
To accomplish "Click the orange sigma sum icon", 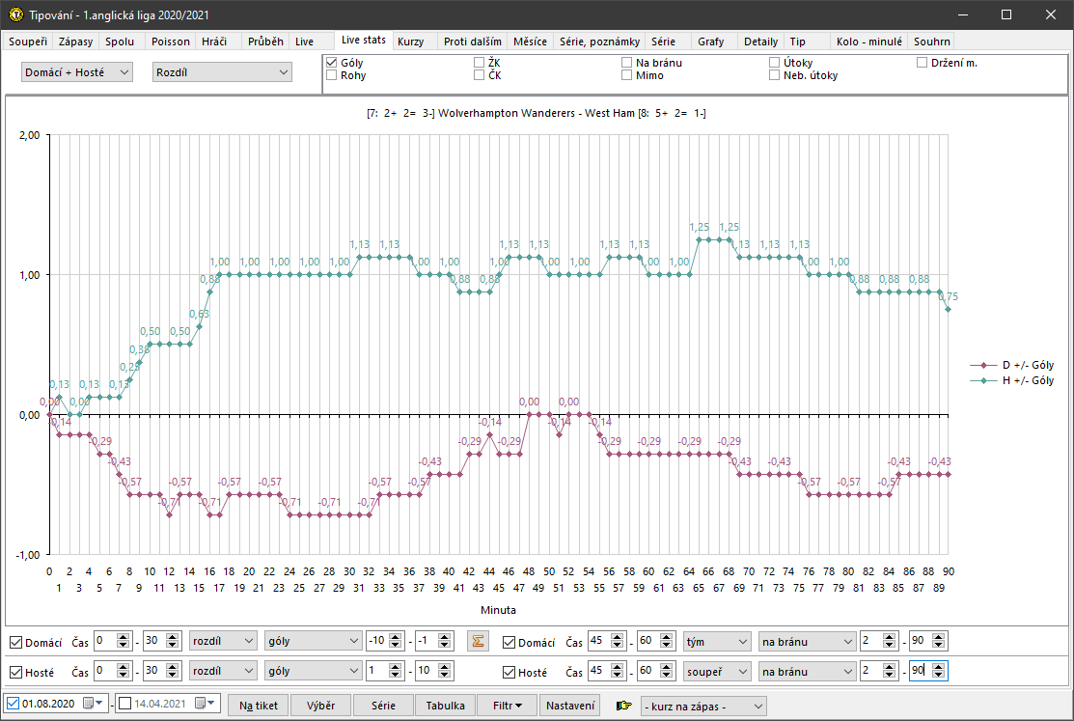I will click(477, 642).
